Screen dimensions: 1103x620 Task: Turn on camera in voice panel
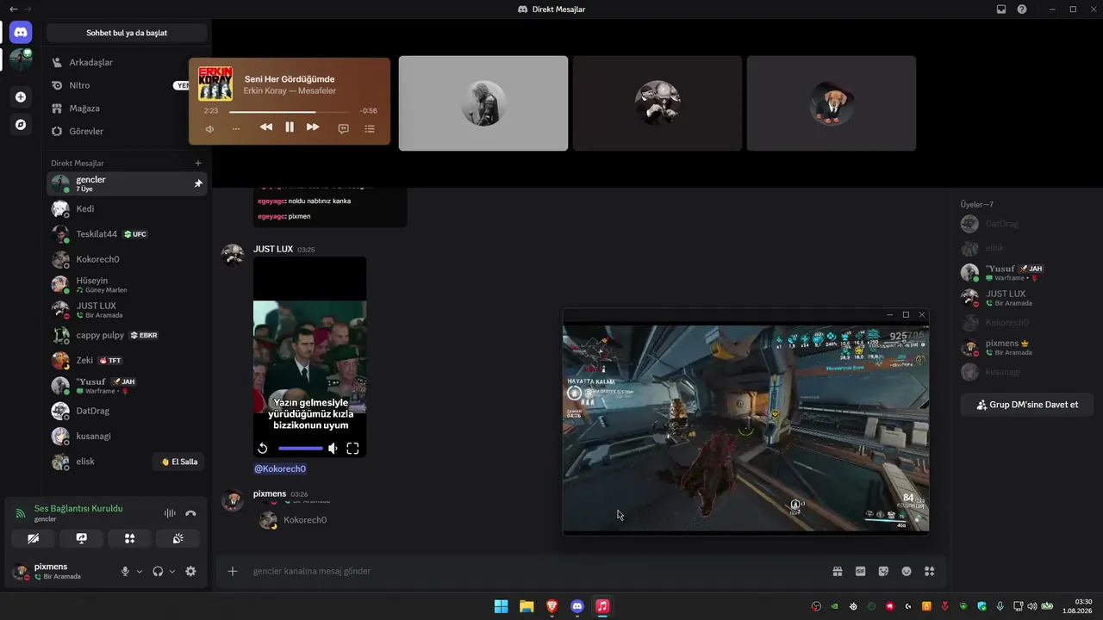(33, 538)
